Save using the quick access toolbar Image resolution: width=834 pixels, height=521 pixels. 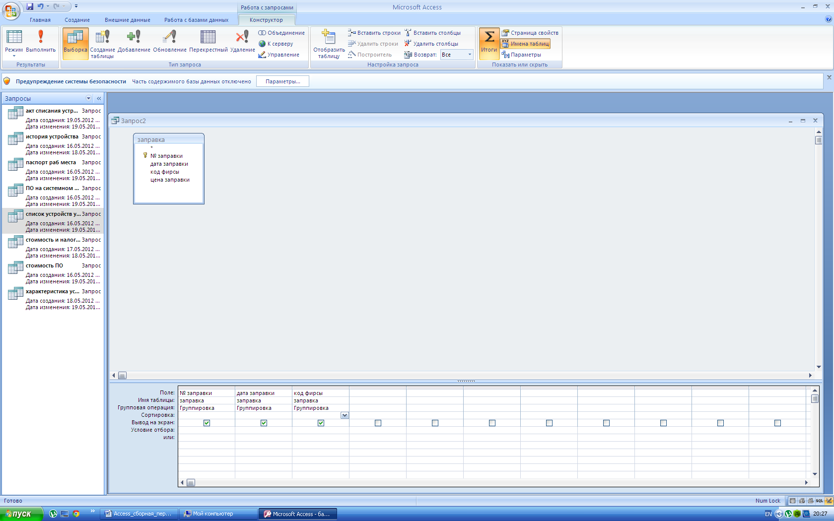(x=30, y=6)
